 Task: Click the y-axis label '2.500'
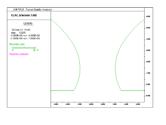coord(148,62)
